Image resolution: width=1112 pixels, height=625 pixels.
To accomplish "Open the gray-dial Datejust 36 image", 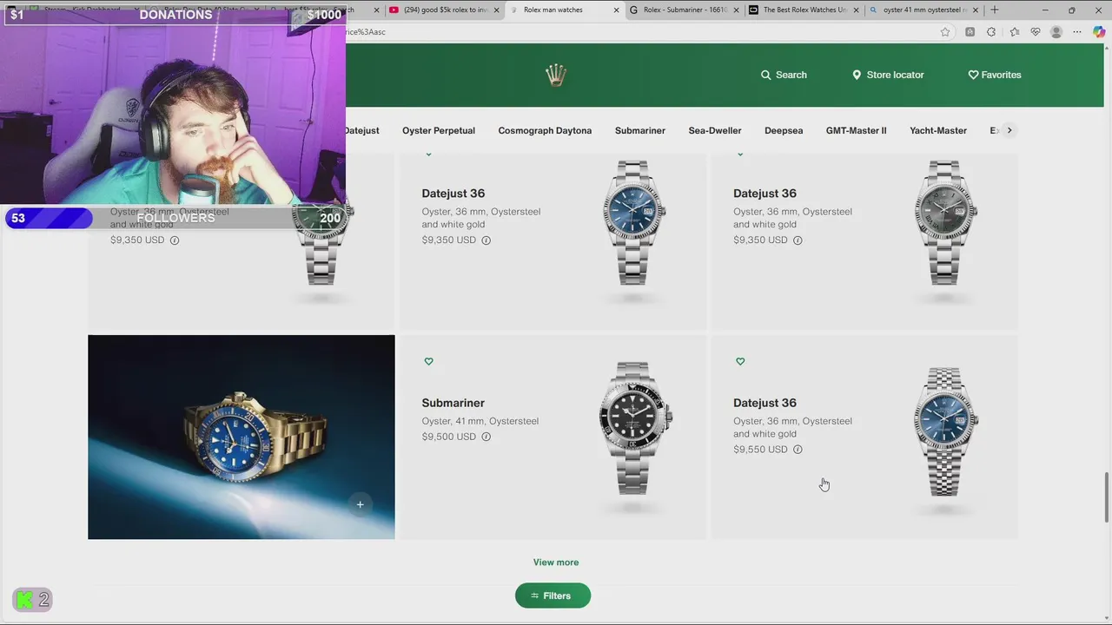I will pyautogui.click(x=945, y=223).
